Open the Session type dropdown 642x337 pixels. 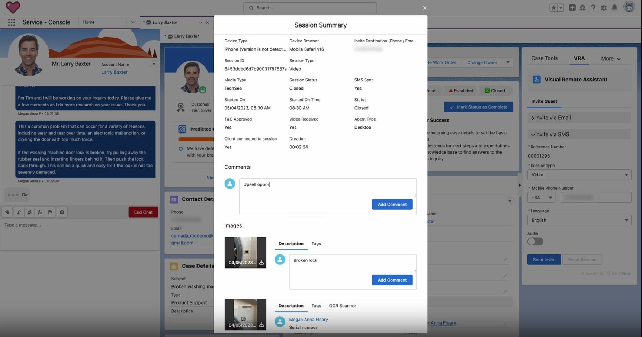(579, 175)
